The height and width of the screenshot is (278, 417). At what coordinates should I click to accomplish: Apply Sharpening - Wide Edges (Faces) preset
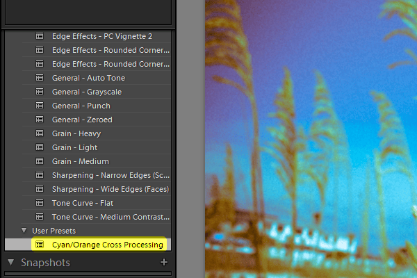point(111,189)
